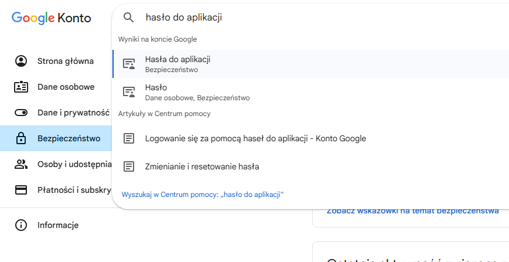Click the article icon beside Logowanie się za pomocą haseł
The image size is (509, 262).
click(129, 139)
